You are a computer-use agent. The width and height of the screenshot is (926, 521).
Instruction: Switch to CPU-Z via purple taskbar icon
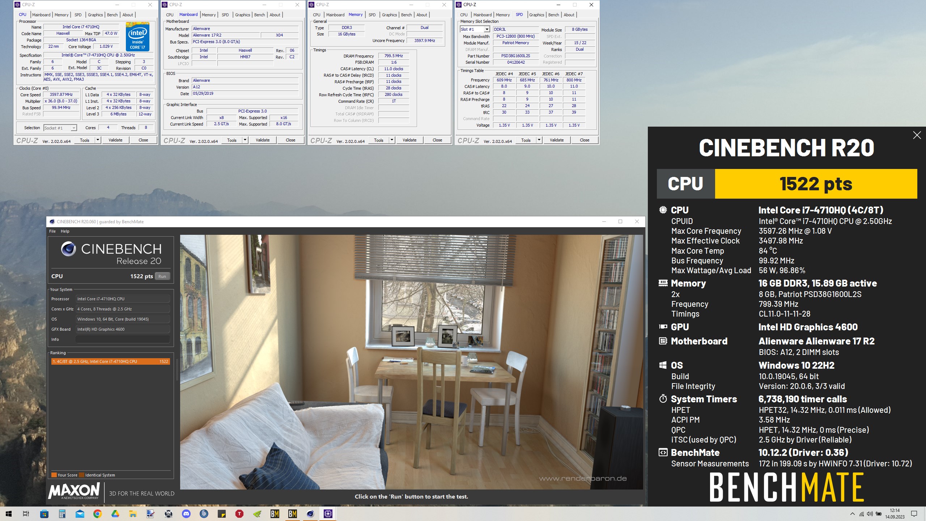pyautogui.click(x=328, y=514)
